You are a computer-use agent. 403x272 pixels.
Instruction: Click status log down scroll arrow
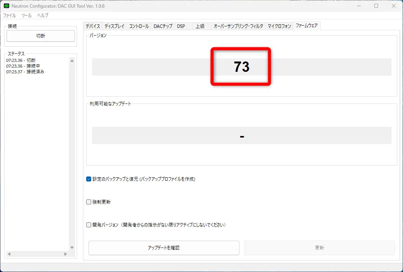tap(72, 248)
